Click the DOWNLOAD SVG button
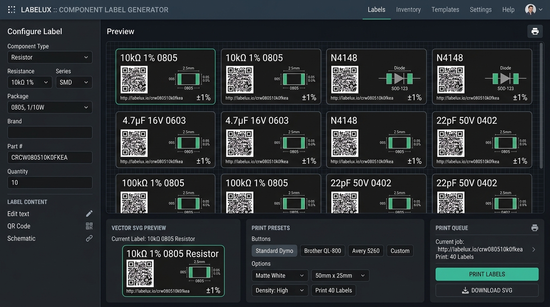The height and width of the screenshot is (307, 550). click(487, 290)
